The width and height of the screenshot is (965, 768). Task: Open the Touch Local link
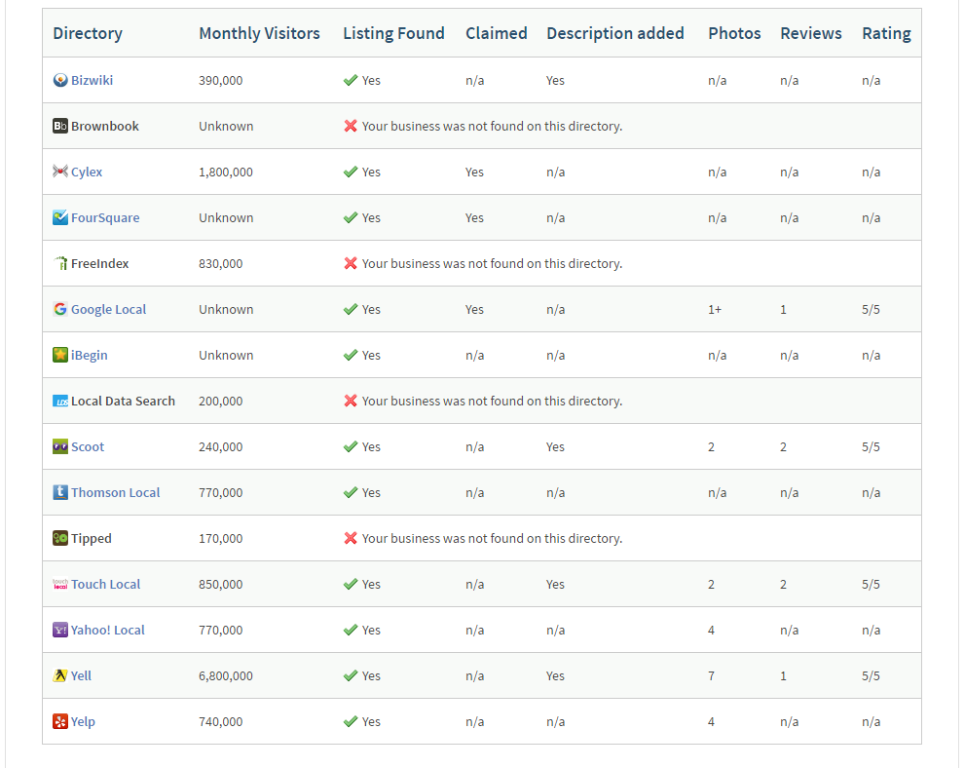pyautogui.click(x=105, y=584)
